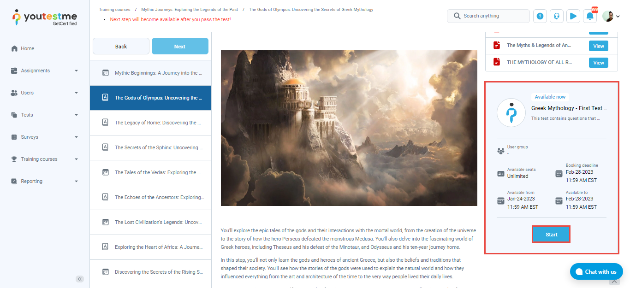Click the YouTestMe GetCertified logo

coord(44,18)
